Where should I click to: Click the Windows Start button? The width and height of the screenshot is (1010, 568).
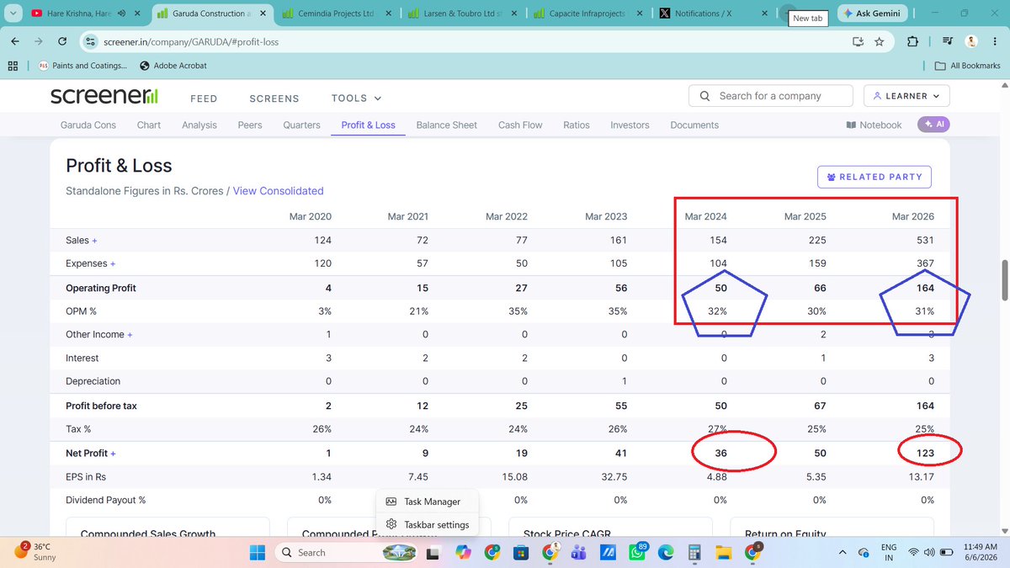258,552
